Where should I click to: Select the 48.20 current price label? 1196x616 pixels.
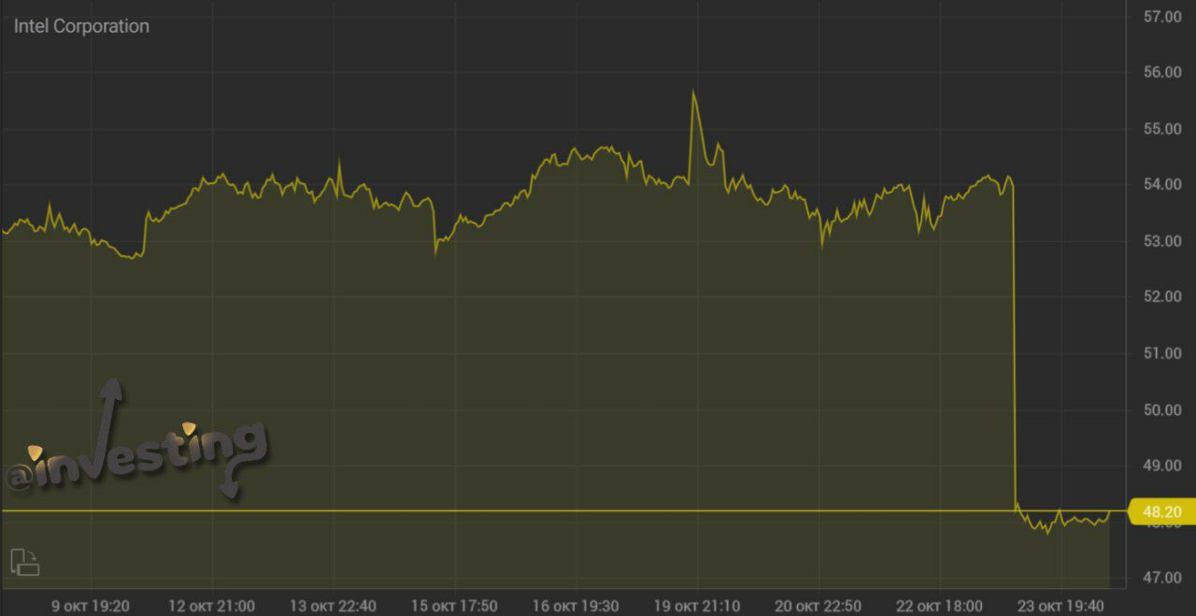tap(1161, 511)
